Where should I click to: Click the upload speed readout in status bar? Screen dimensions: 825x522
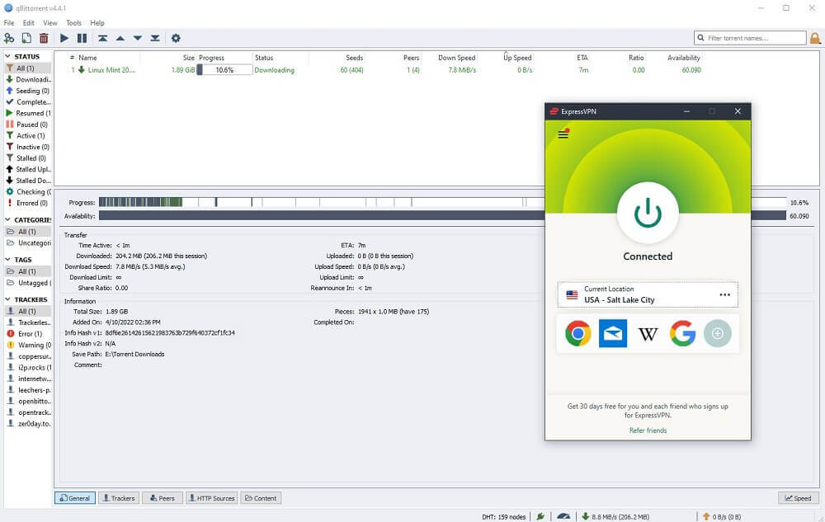[x=721, y=517]
